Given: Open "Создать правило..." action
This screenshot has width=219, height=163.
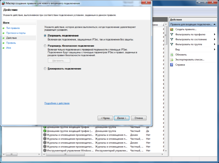Looking at the screenshot, I should click(x=186, y=30).
